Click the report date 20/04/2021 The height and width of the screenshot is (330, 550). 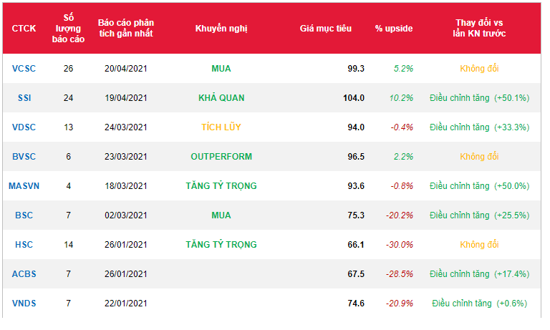tap(126, 69)
